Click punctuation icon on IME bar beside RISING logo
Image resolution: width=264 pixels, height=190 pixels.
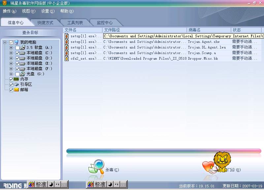[57, 185]
